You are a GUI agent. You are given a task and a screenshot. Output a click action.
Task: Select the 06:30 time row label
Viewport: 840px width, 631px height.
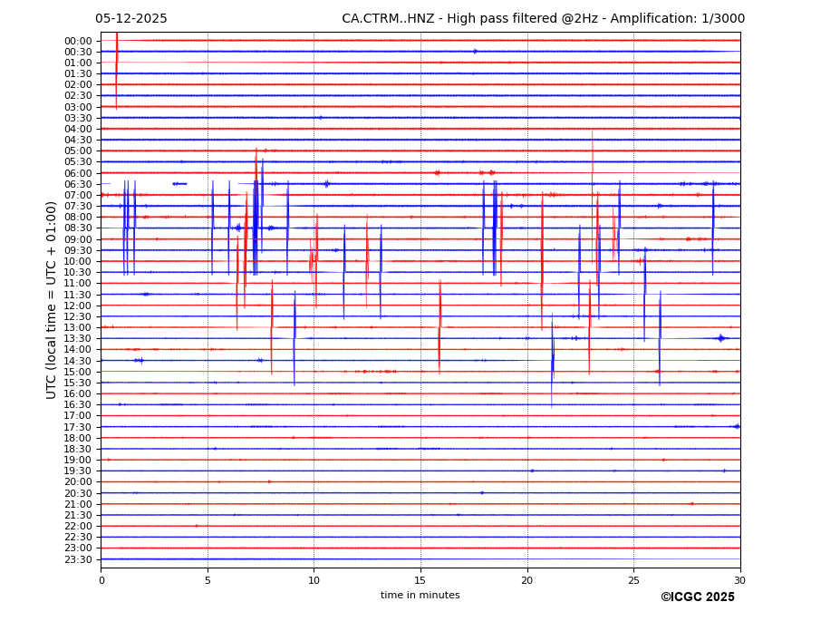(78, 184)
